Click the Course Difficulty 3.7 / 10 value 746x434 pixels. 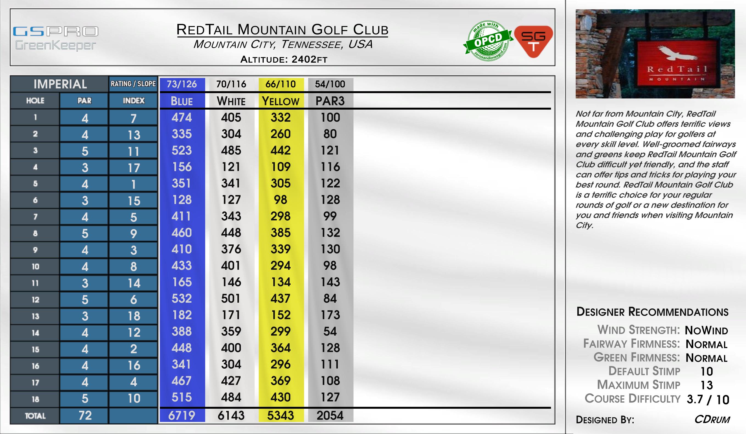point(708,399)
